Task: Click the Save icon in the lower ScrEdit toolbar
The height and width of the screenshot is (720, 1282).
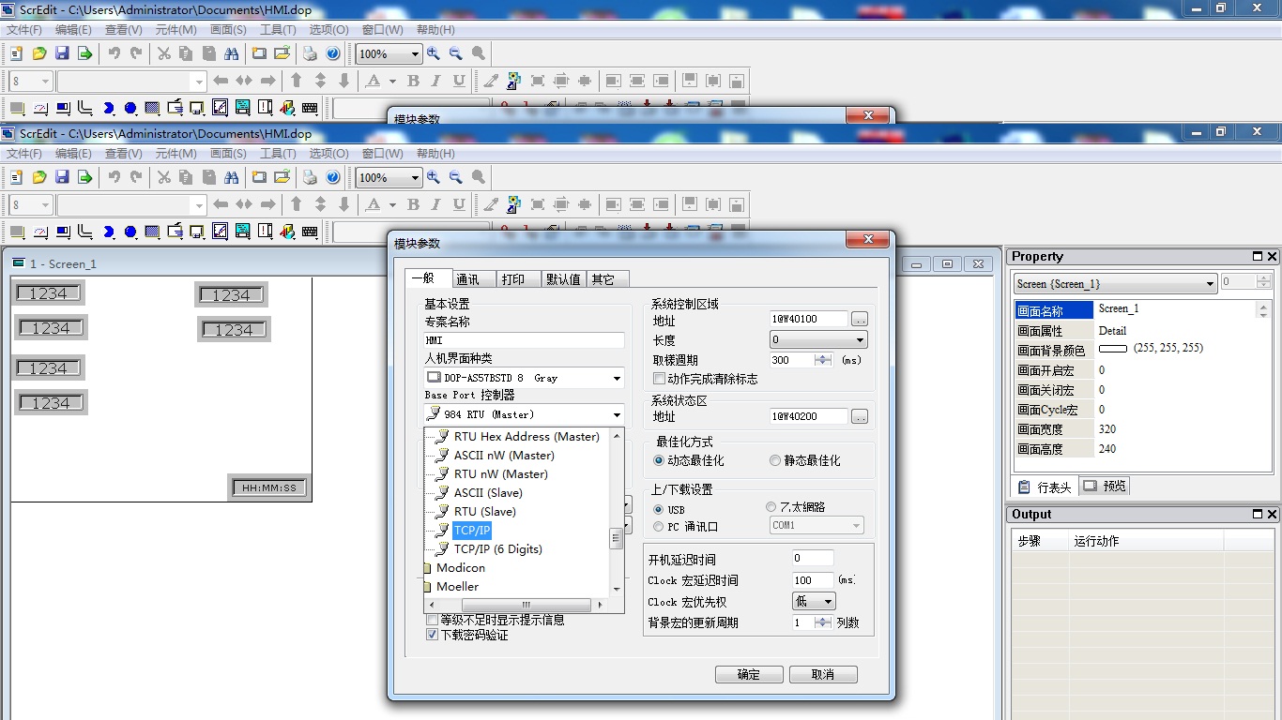Action: click(62, 177)
